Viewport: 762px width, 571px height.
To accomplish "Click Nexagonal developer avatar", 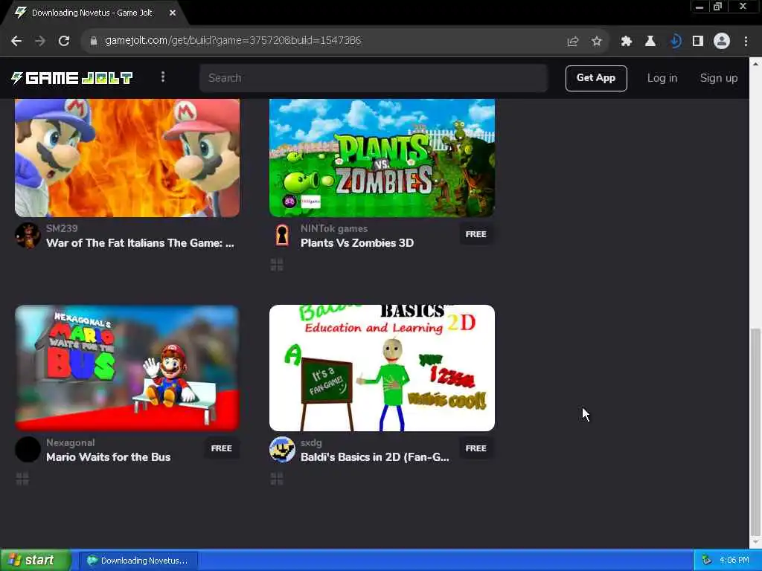I will pos(28,449).
